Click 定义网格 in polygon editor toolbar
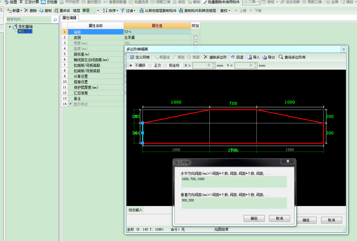357x241 pixels. point(140,57)
